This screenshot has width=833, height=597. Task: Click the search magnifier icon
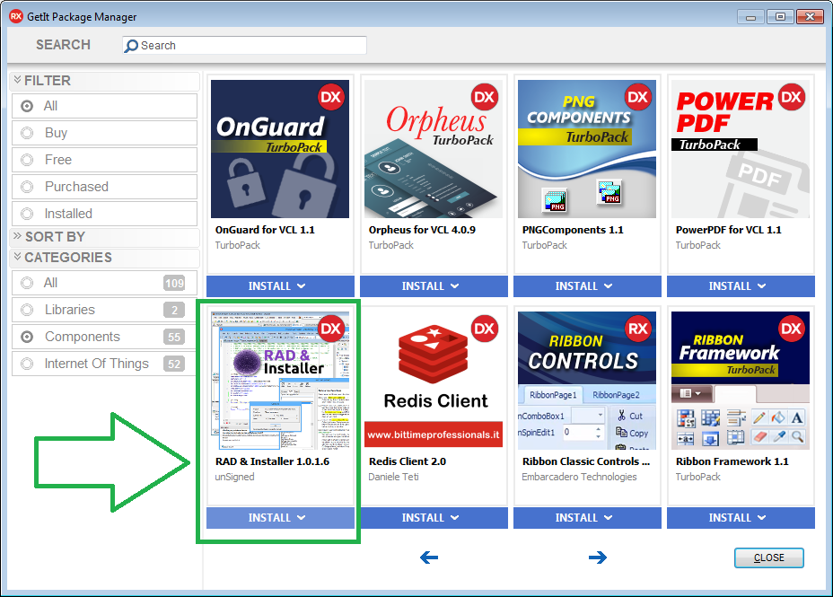click(x=131, y=46)
